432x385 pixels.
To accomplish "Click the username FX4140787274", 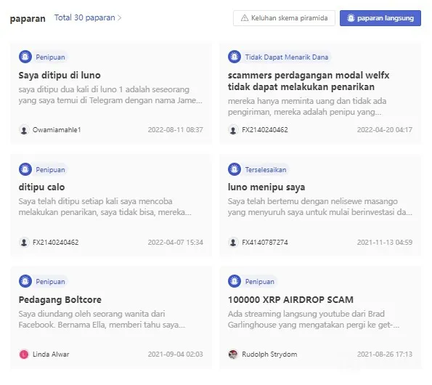I will [x=265, y=242].
